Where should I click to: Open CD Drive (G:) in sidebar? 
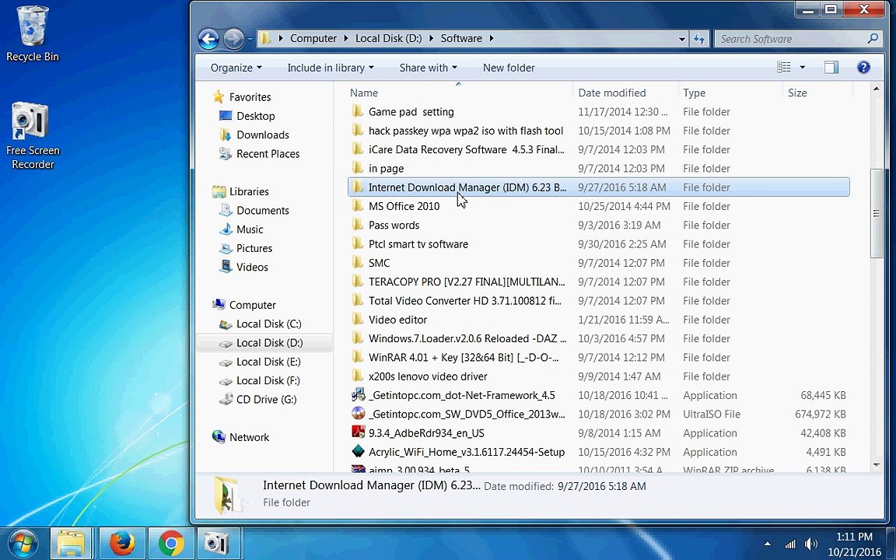[266, 400]
